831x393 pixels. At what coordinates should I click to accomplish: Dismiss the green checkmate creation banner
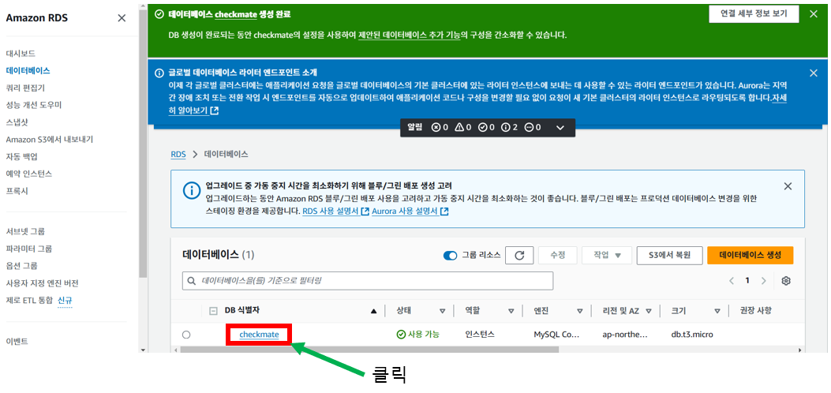(814, 14)
